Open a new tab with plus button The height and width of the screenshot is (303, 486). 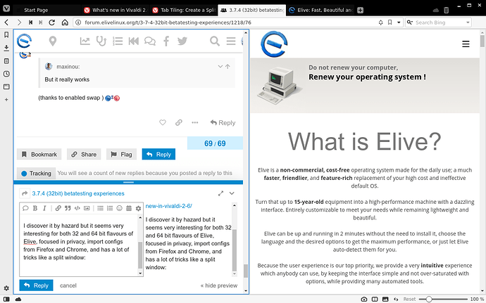pos(360,11)
